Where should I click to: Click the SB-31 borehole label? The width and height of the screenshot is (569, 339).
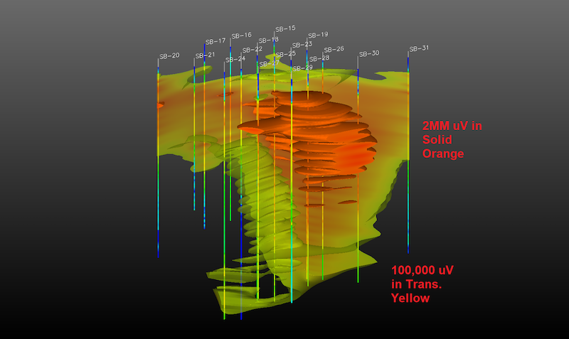tap(419, 48)
